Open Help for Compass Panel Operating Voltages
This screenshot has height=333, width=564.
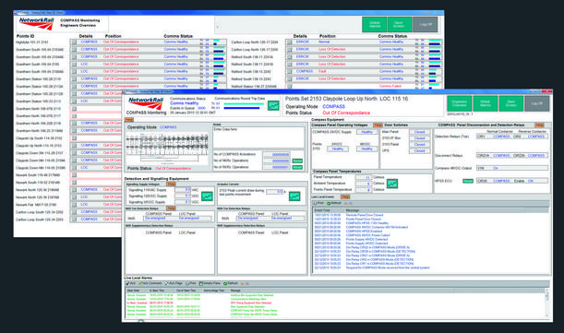[378, 125]
